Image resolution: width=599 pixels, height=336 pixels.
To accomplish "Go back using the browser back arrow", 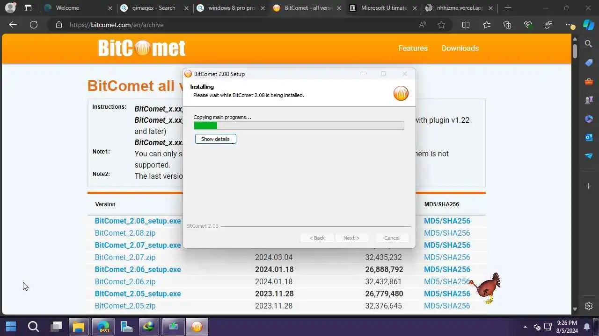I will [13, 25].
